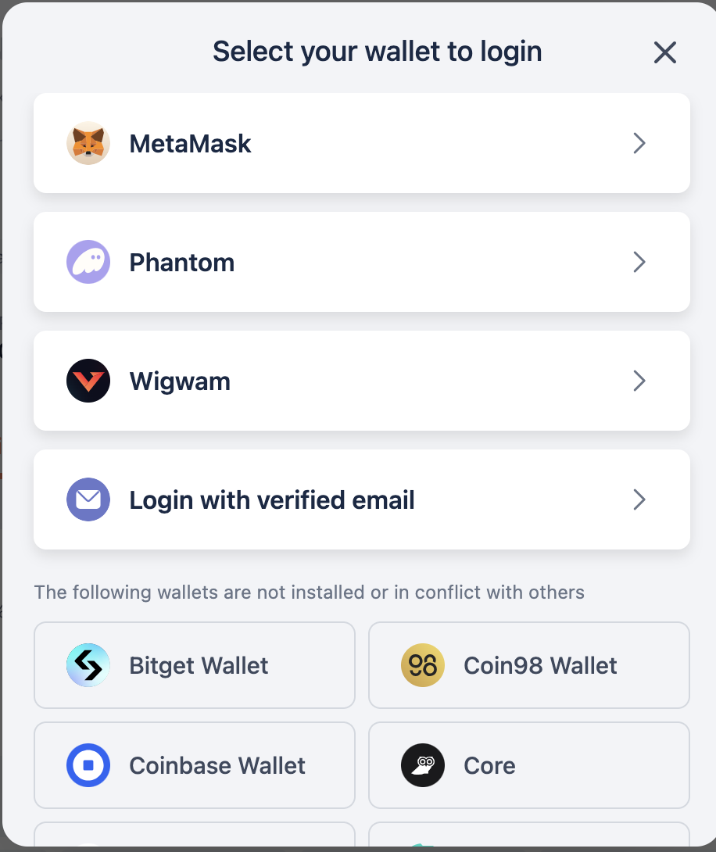Click the Core wallet black icon
Image resolution: width=716 pixels, height=852 pixels.
coord(423,765)
